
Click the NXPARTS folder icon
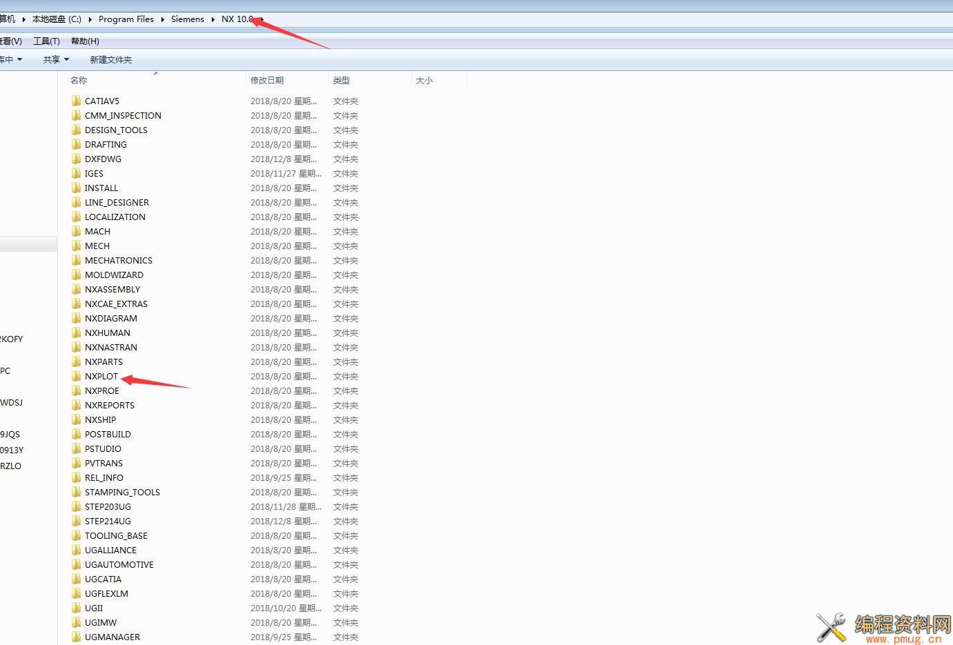(x=76, y=361)
